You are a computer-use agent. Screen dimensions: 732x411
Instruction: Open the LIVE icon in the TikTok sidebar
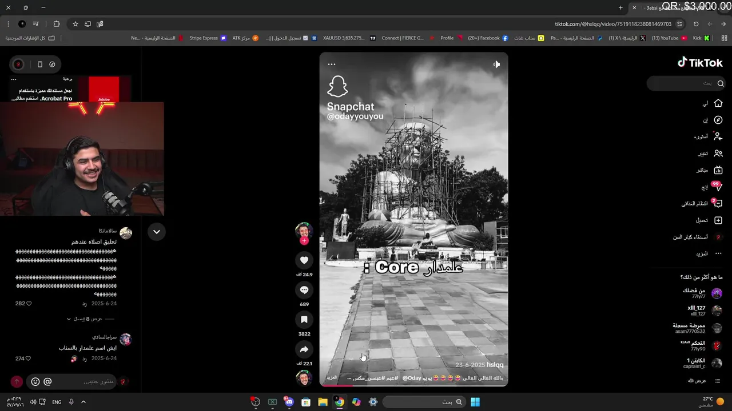pyautogui.click(x=718, y=170)
